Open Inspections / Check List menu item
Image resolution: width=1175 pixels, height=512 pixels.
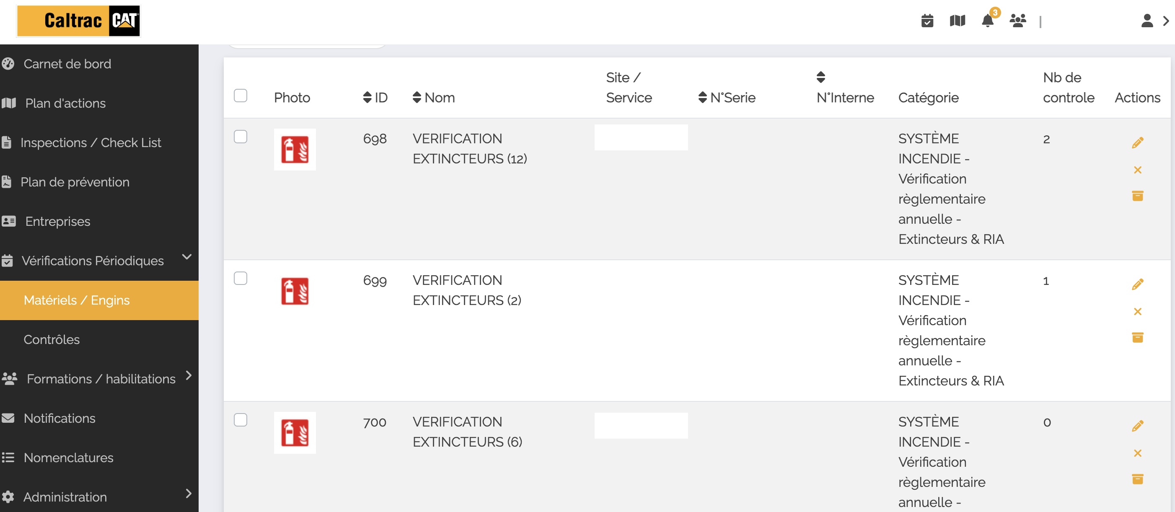(x=91, y=143)
